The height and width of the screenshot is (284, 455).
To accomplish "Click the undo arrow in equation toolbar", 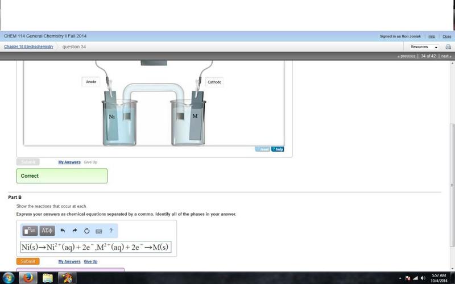I will [x=63, y=231].
